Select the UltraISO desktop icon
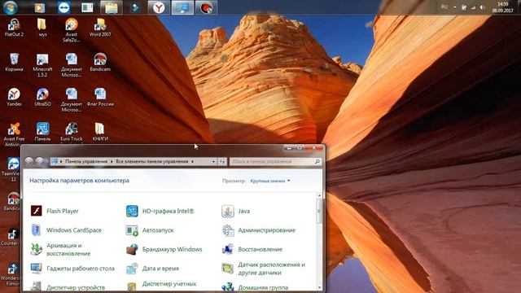521x293 pixels. [x=42, y=98]
